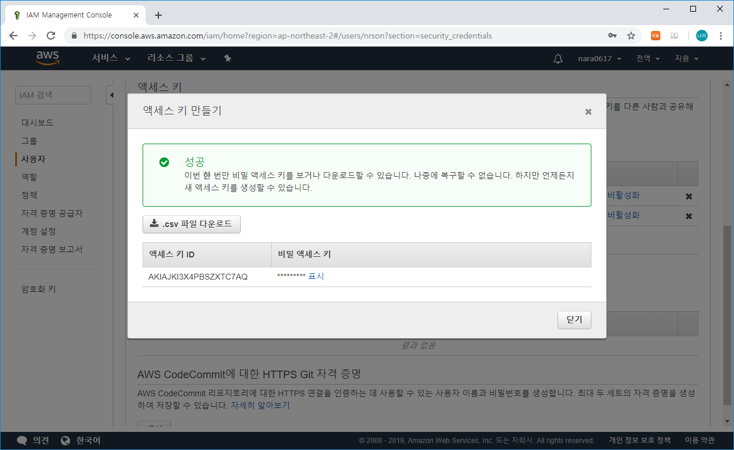Click 표시 to reveal secret key
The width and height of the screenshot is (734, 450).
(316, 277)
